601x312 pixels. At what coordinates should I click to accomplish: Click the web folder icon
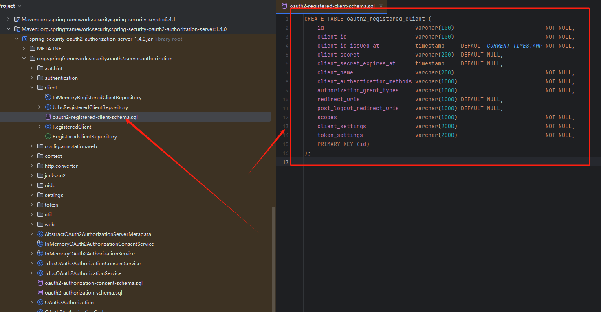40,224
